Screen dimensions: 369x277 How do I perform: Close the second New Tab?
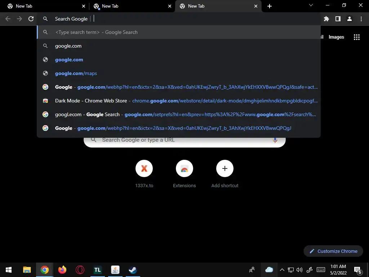tap(170, 6)
